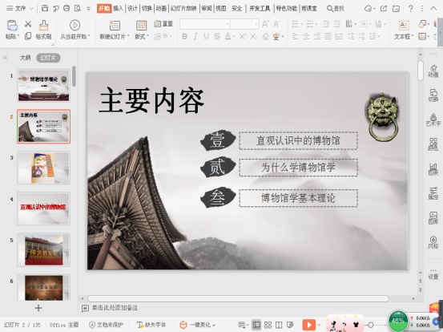Toggle Underline text formatting
443x332 pixels.
coord(206,36)
